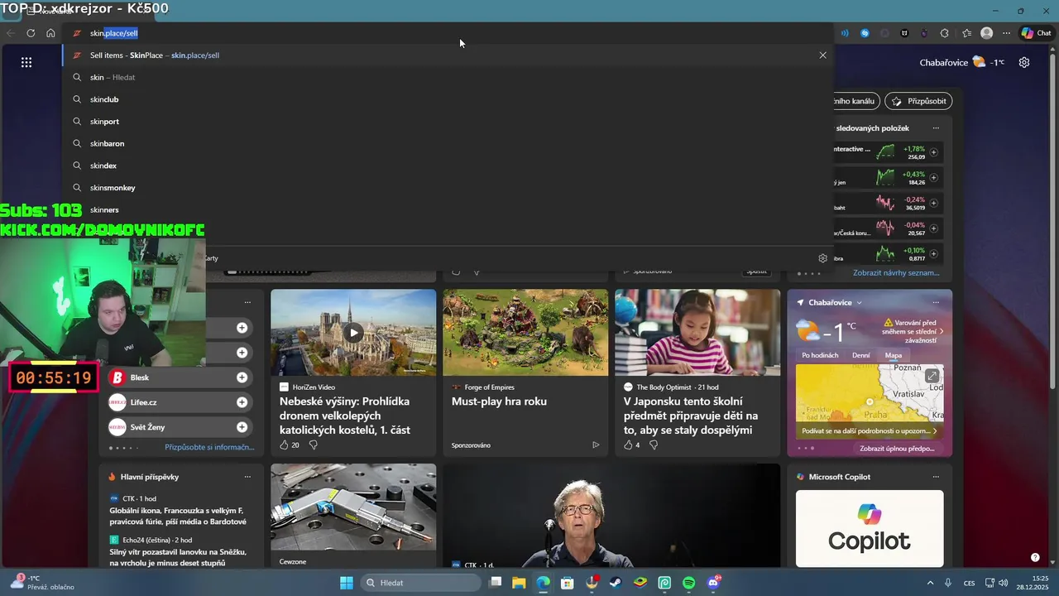This screenshot has height=596, width=1059.
Task: Open V Japonsku školní předmět article
Action: pos(691,416)
